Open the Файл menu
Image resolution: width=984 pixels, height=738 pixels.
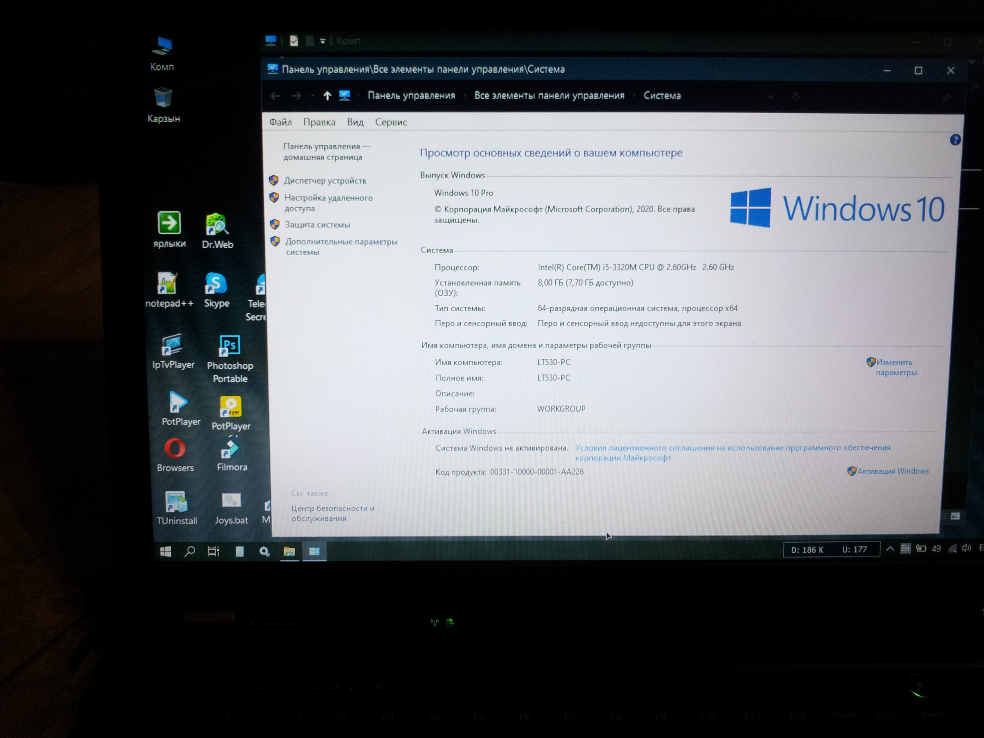click(281, 122)
